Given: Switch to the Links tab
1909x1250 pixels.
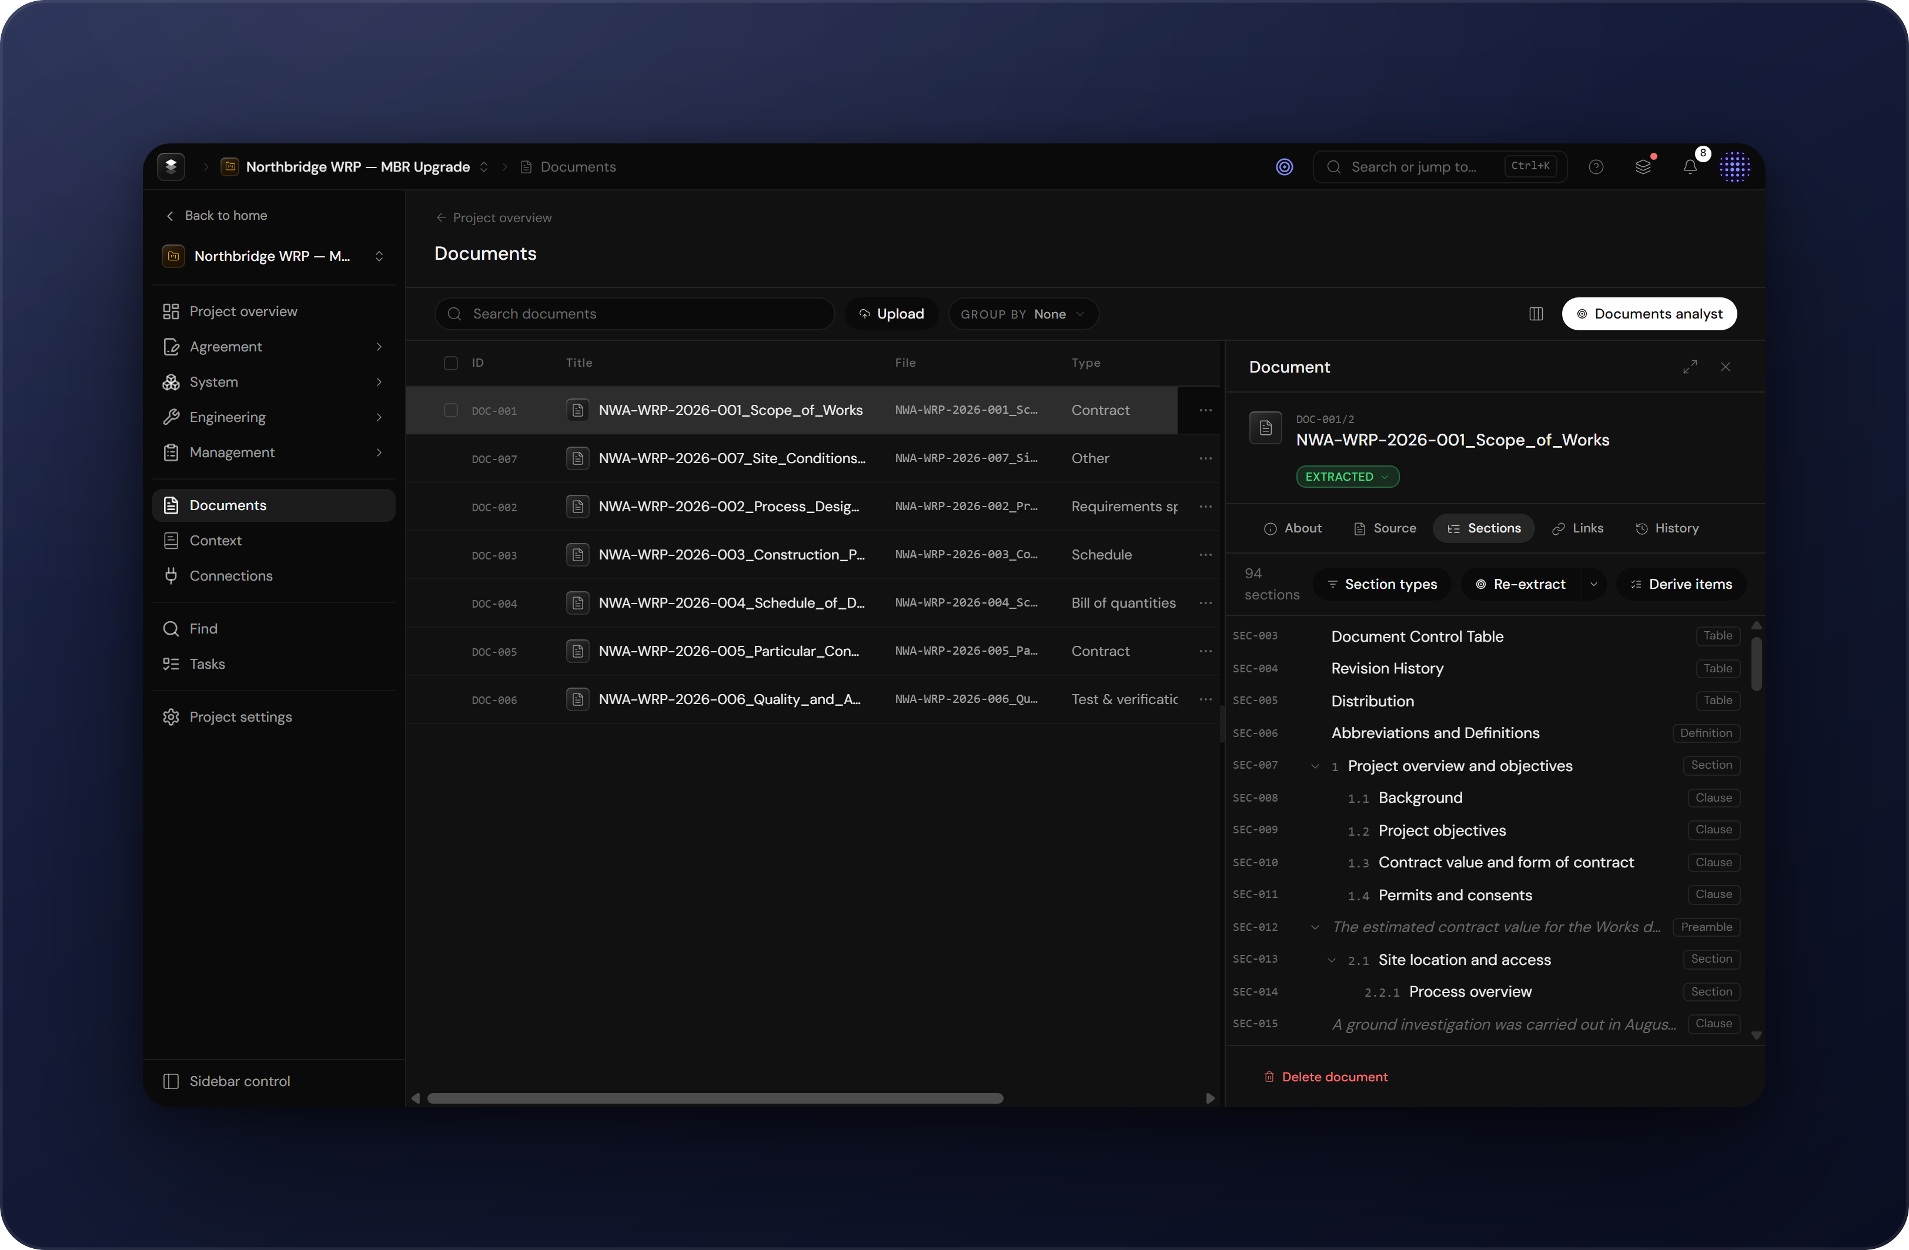Looking at the screenshot, I should [1578, 528].
